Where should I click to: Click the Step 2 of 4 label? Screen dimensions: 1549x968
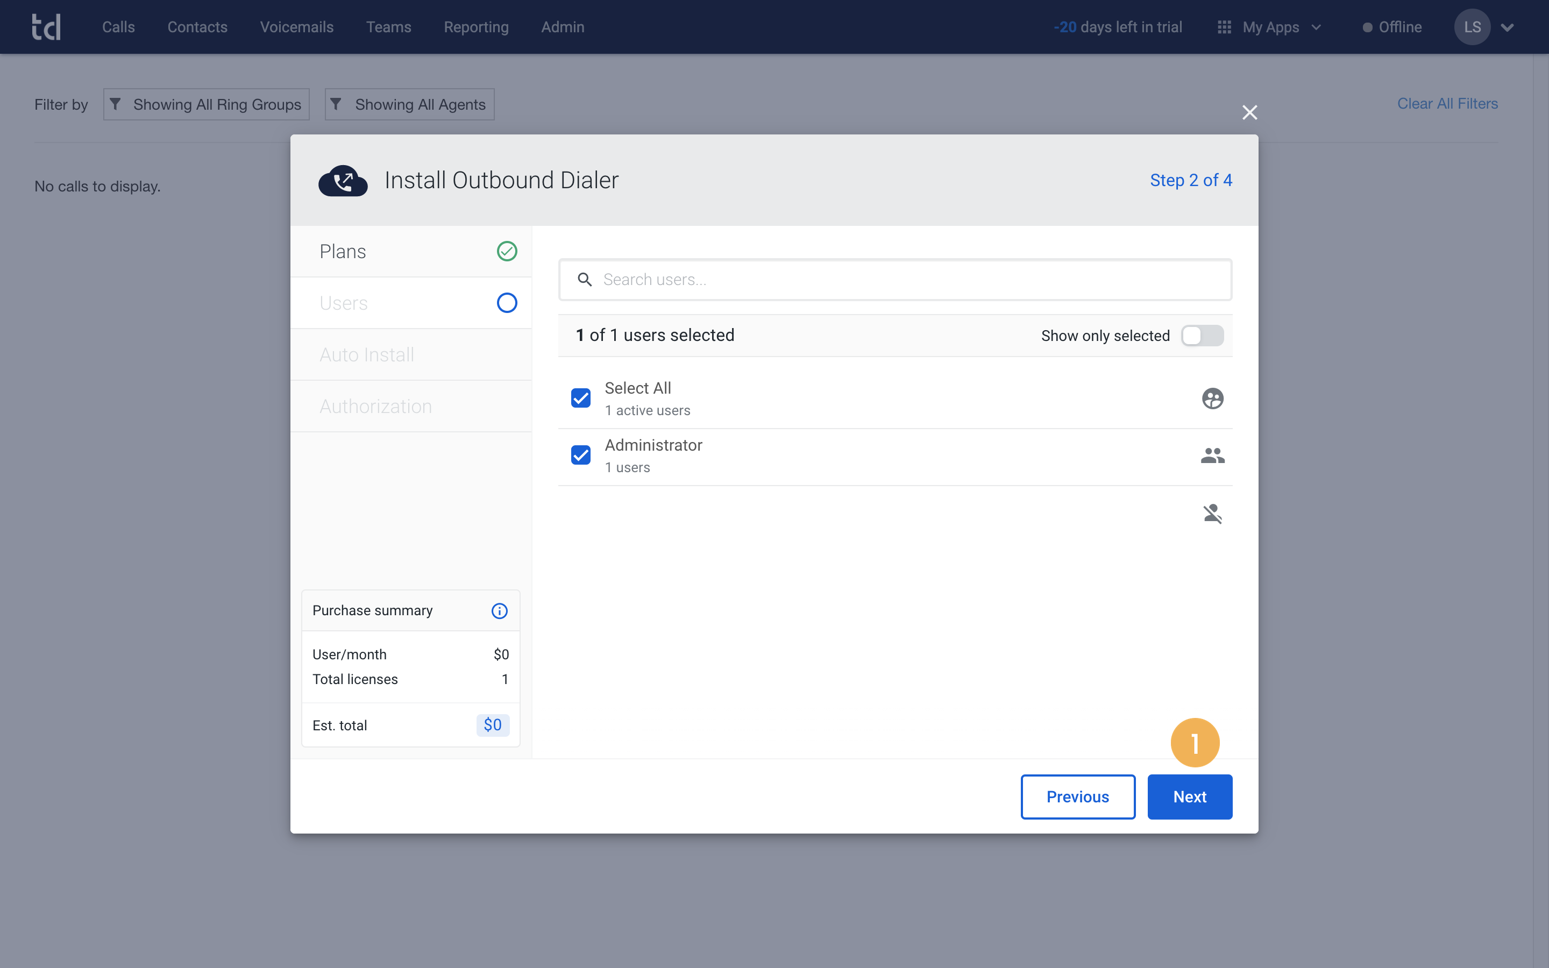click(1191, 181)
